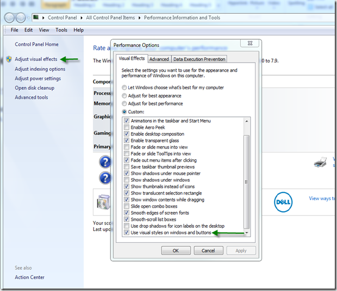This screenshot has width=337, height=291.
Task: Click the effects list vertical scrollbar track
Action: (x=247, y=179)
